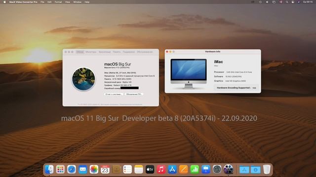
Task: Open the Applications folder in the dock
Action: coord(244,170)
